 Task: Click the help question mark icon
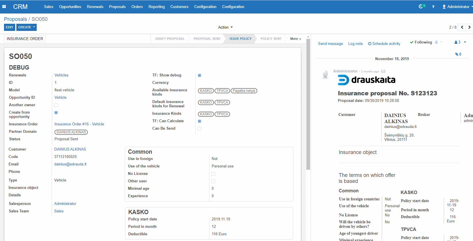pos(433,7)
